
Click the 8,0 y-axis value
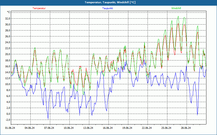tap(8, 90)
